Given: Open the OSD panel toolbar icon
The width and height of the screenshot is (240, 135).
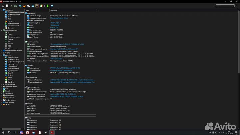Looking at the screenshot, I should coord(37,6).
